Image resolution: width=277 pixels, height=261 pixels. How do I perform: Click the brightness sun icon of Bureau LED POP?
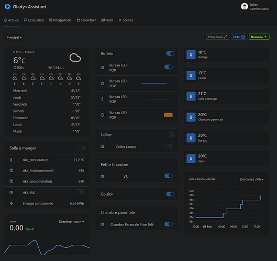coord(102,84)
